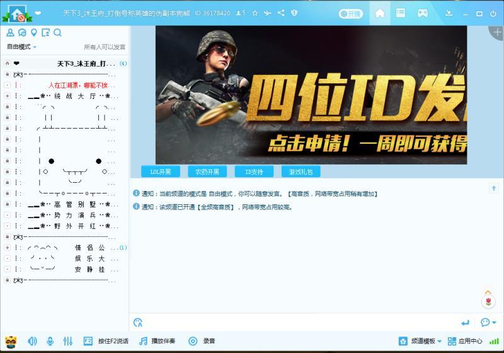
Task: Toggle the microphone in the bottom bar
Action: [50, 341]
